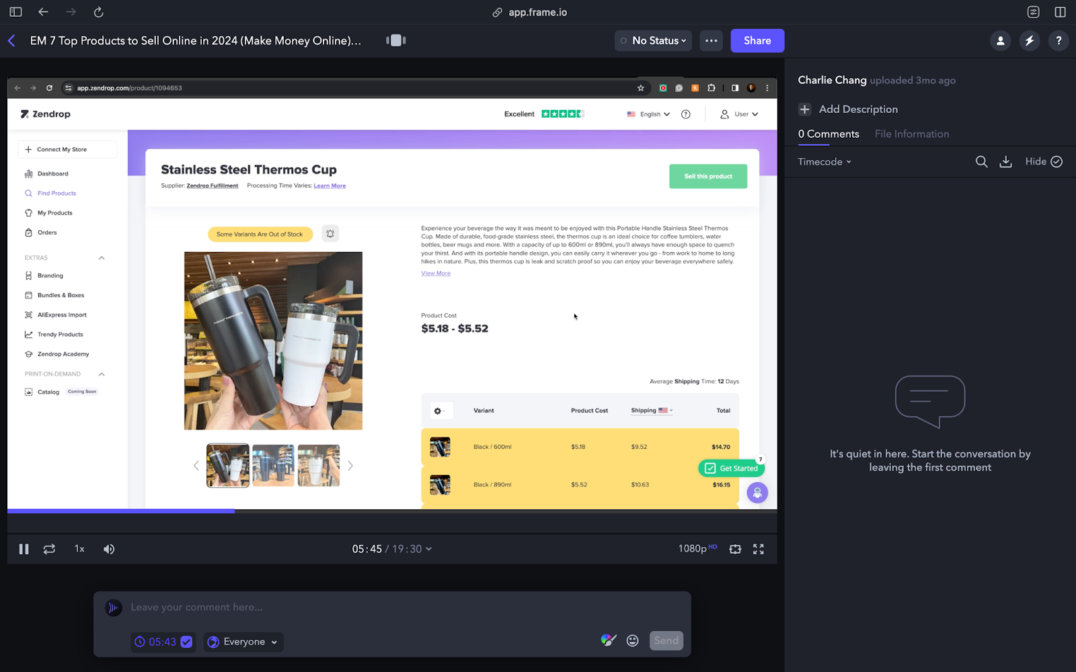Open the Everyone visibility dropdown
The width and height of the screenshot is (1076, 672).
click(243, 642)
